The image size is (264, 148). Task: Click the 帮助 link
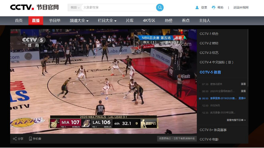(x=220, y=8)
